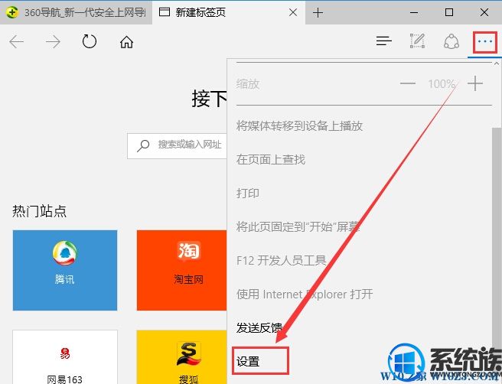
Task: Click the browser Back arrow
Action: 17,41
